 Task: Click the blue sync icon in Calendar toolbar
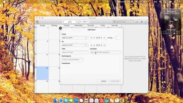[142, 22]
